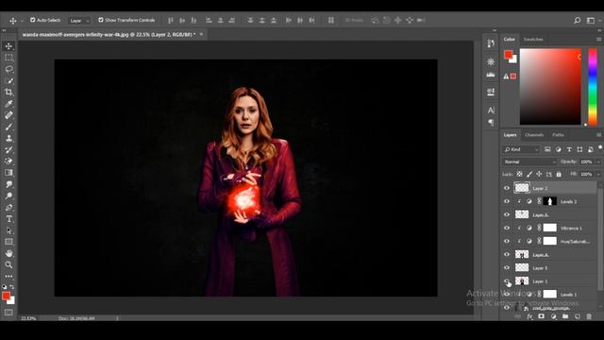Click the foreground color in Color panel

[508, 55]
